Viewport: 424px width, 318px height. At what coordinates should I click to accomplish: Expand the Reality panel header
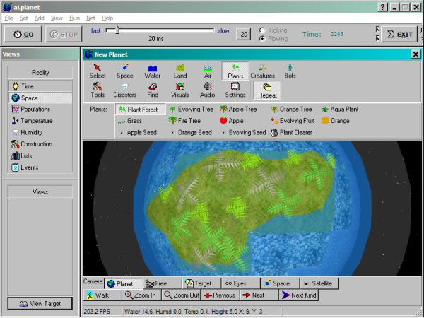point(40,72)
